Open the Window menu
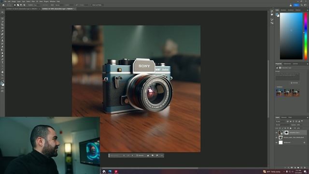Image resolution: width=309 pixels, height=174 pixels. (x=53, y=1)
